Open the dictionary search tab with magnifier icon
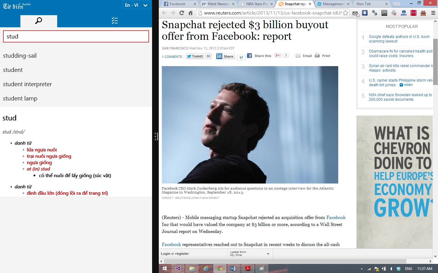 (39, 21)
